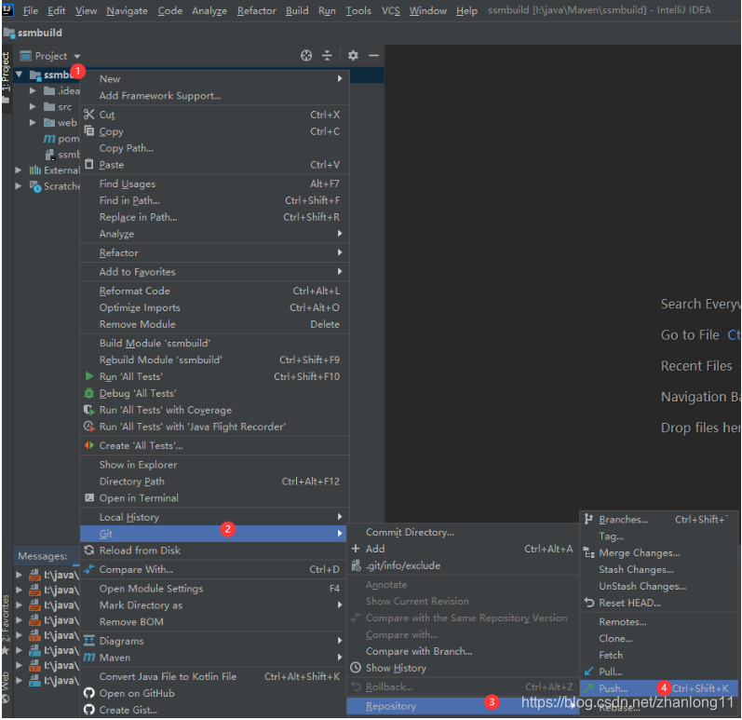This screenshot has width=742, height=720.
Task: Click the Copy icon in context menu
Action: click(x=89, y=130)
